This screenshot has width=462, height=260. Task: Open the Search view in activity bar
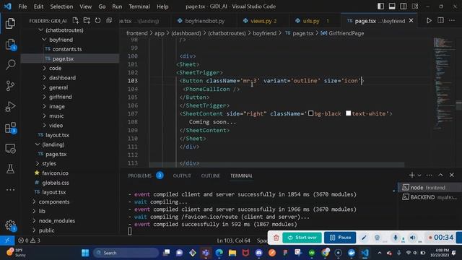point(10,64)
